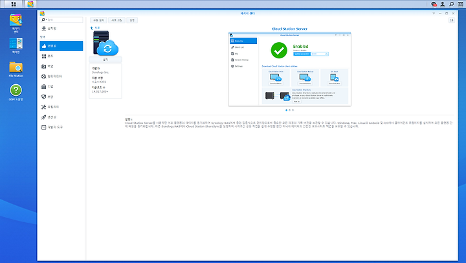This screenshot has height=263, width=466.
Task: Open the Package Center desktop shortcut
Action: 16,23
